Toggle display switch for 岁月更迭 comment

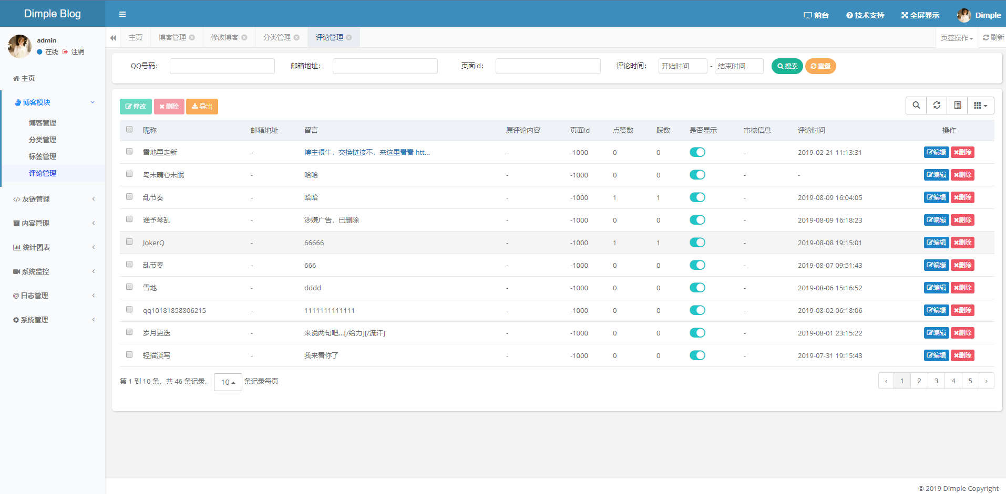[x=697, y=333]
